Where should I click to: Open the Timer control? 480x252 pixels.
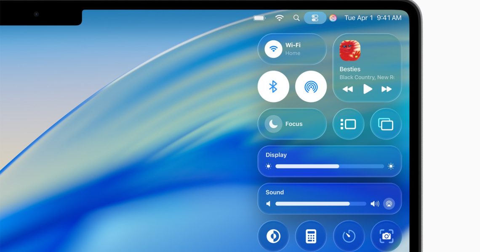click(349, 236)
